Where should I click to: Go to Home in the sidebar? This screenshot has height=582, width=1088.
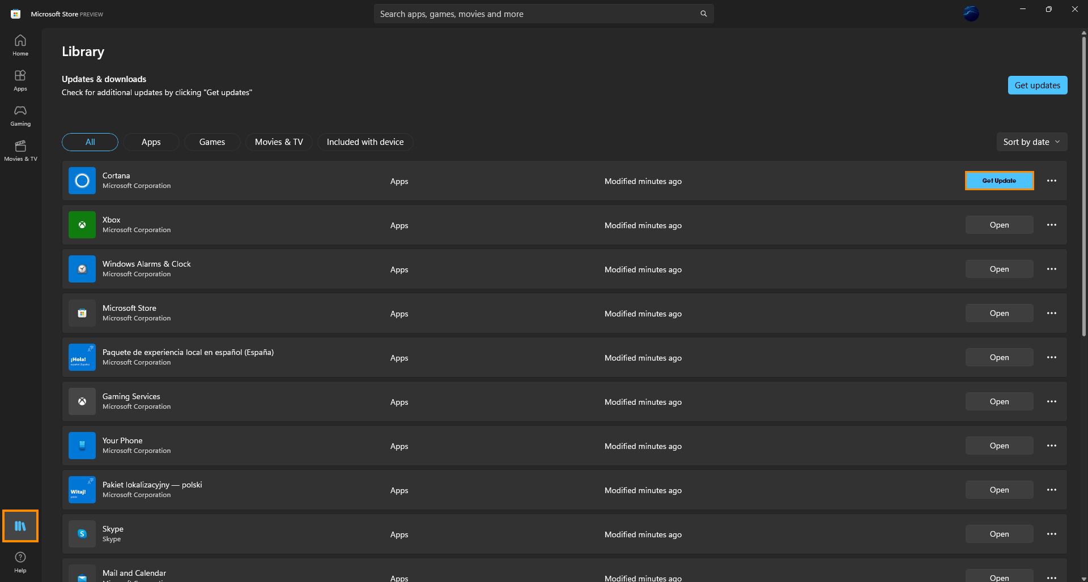(20, 45)
